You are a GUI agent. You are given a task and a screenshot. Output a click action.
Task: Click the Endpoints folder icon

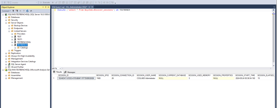tap(12, 28)
